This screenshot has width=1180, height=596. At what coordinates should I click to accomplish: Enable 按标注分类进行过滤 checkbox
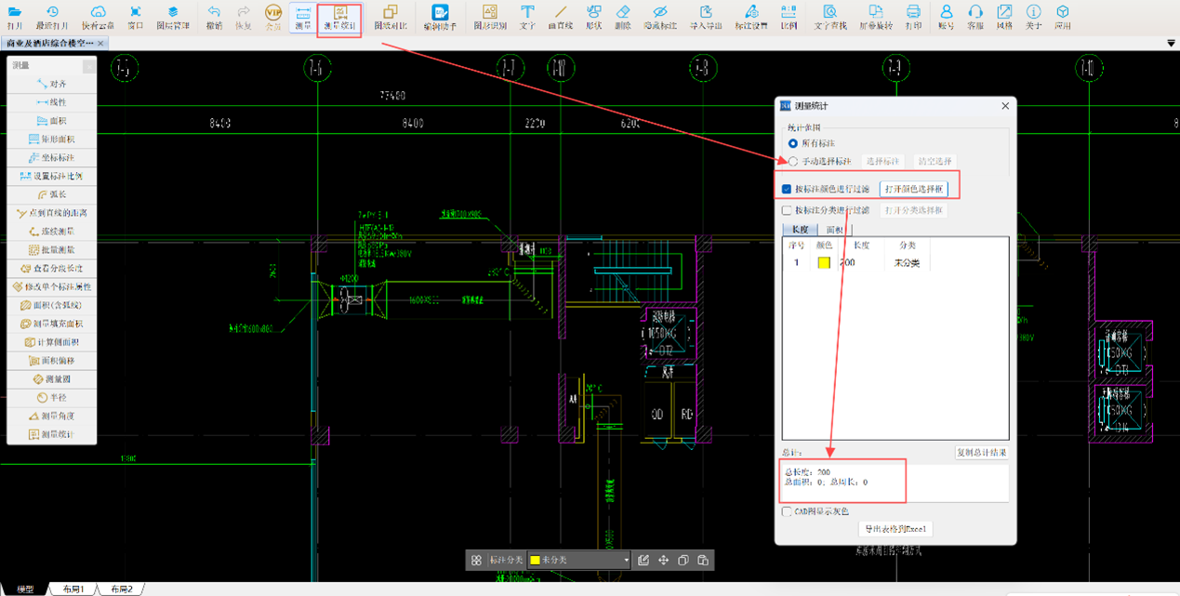[x=787, y=211]
